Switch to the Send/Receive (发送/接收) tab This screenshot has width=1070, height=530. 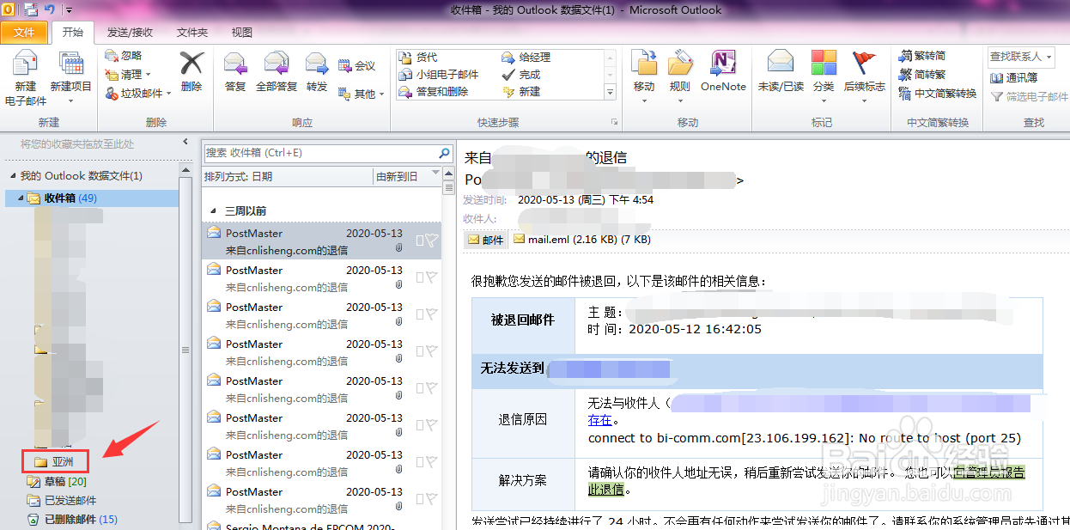coord(130,33)
